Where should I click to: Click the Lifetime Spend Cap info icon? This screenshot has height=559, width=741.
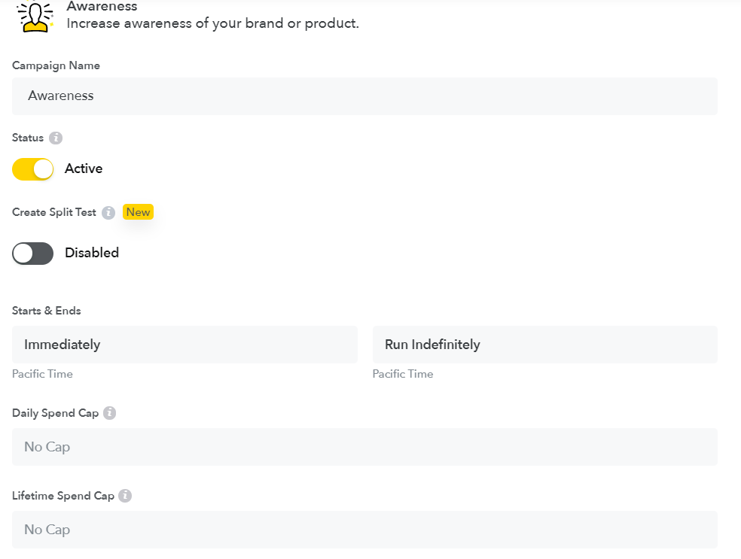click(125, 496)
